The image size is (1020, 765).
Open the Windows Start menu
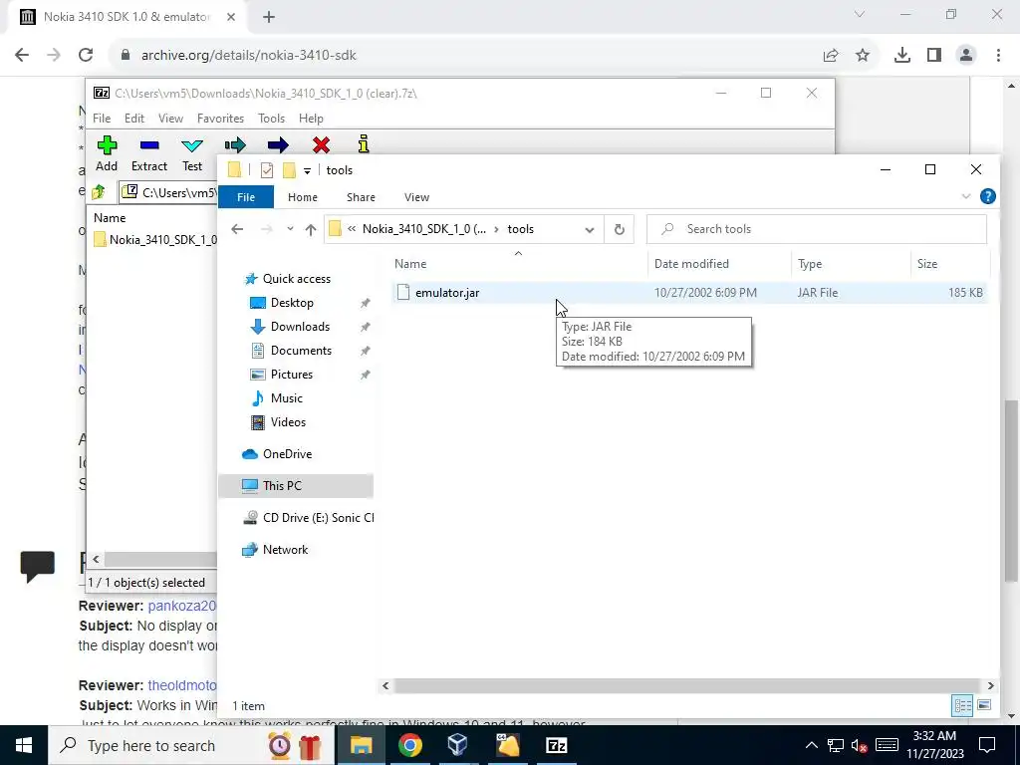[24, 745]
